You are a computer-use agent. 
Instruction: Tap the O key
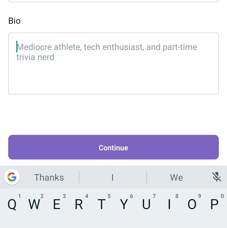192,204
